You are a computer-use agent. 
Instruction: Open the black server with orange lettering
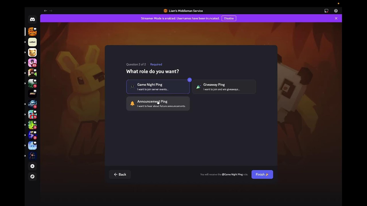click(x=32, y=94)
